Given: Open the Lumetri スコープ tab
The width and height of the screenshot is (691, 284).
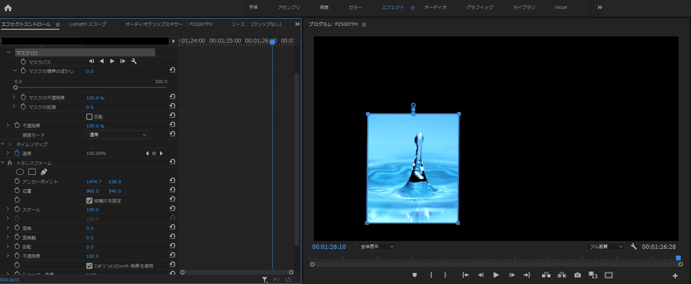Looking at the screenshot, I should click(x=88, y=24).
